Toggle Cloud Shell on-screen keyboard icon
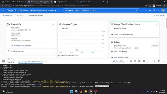The height and width of the screenshot is (94, 167). tap(131, 61)
